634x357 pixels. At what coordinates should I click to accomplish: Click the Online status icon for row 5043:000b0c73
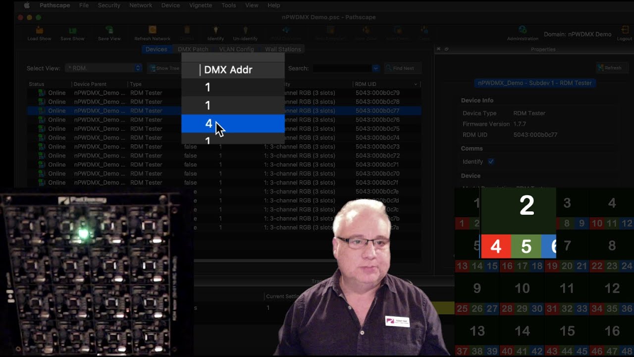42,147
